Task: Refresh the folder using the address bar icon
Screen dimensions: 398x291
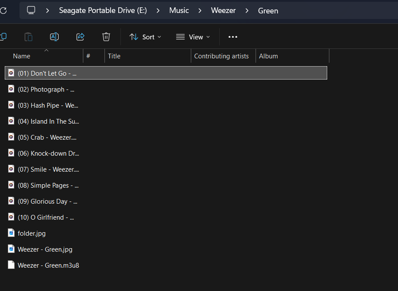Action: (3, 10)
